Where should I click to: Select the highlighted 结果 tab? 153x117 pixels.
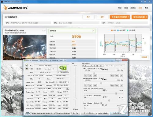(140, 8)
